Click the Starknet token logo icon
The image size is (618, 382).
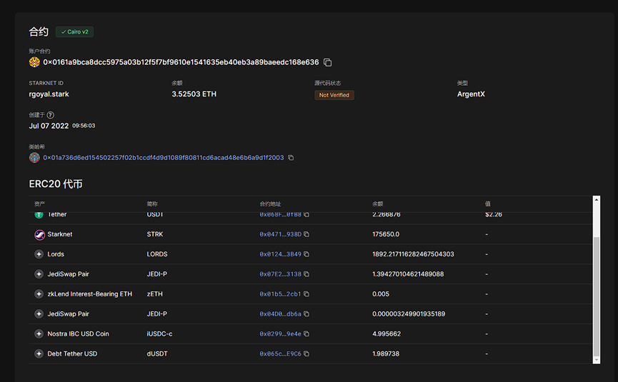39,234
